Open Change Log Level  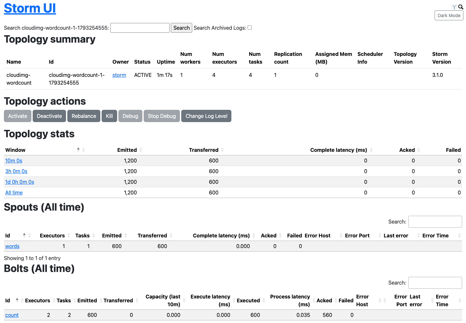206,116
